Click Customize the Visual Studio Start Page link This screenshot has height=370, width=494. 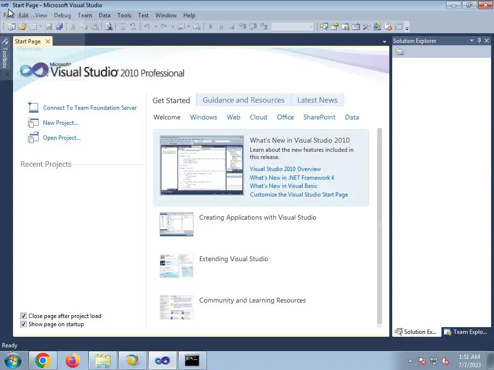tap(299, 195)
